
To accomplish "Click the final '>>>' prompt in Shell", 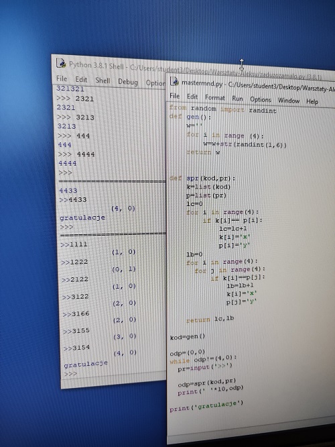I will tap(70, 374).
